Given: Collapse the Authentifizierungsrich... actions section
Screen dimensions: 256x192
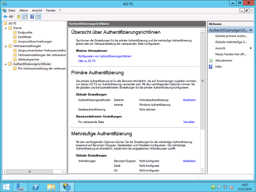Looking at the screenshot, I should (x=251, y=30).
